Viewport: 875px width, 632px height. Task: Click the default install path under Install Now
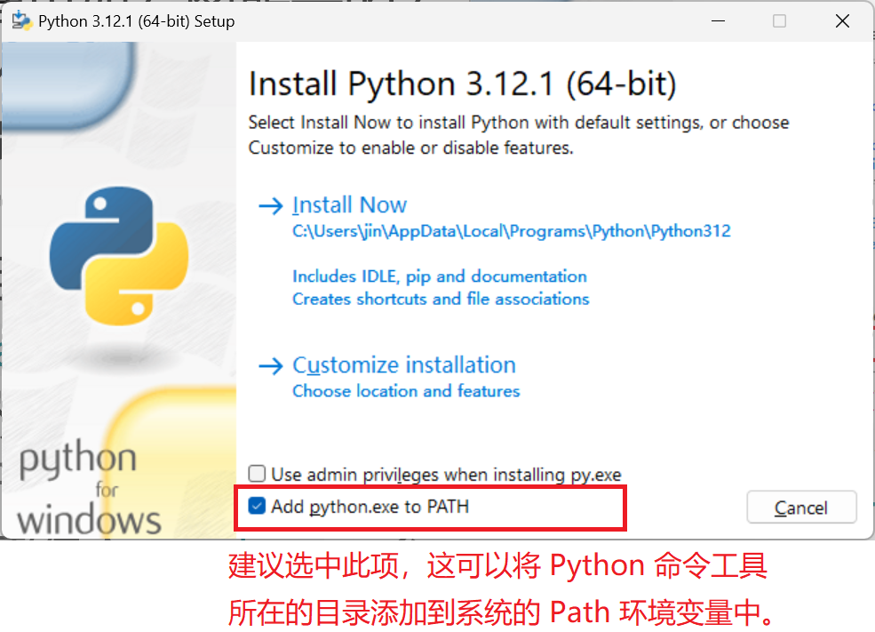tap(511, 231)
